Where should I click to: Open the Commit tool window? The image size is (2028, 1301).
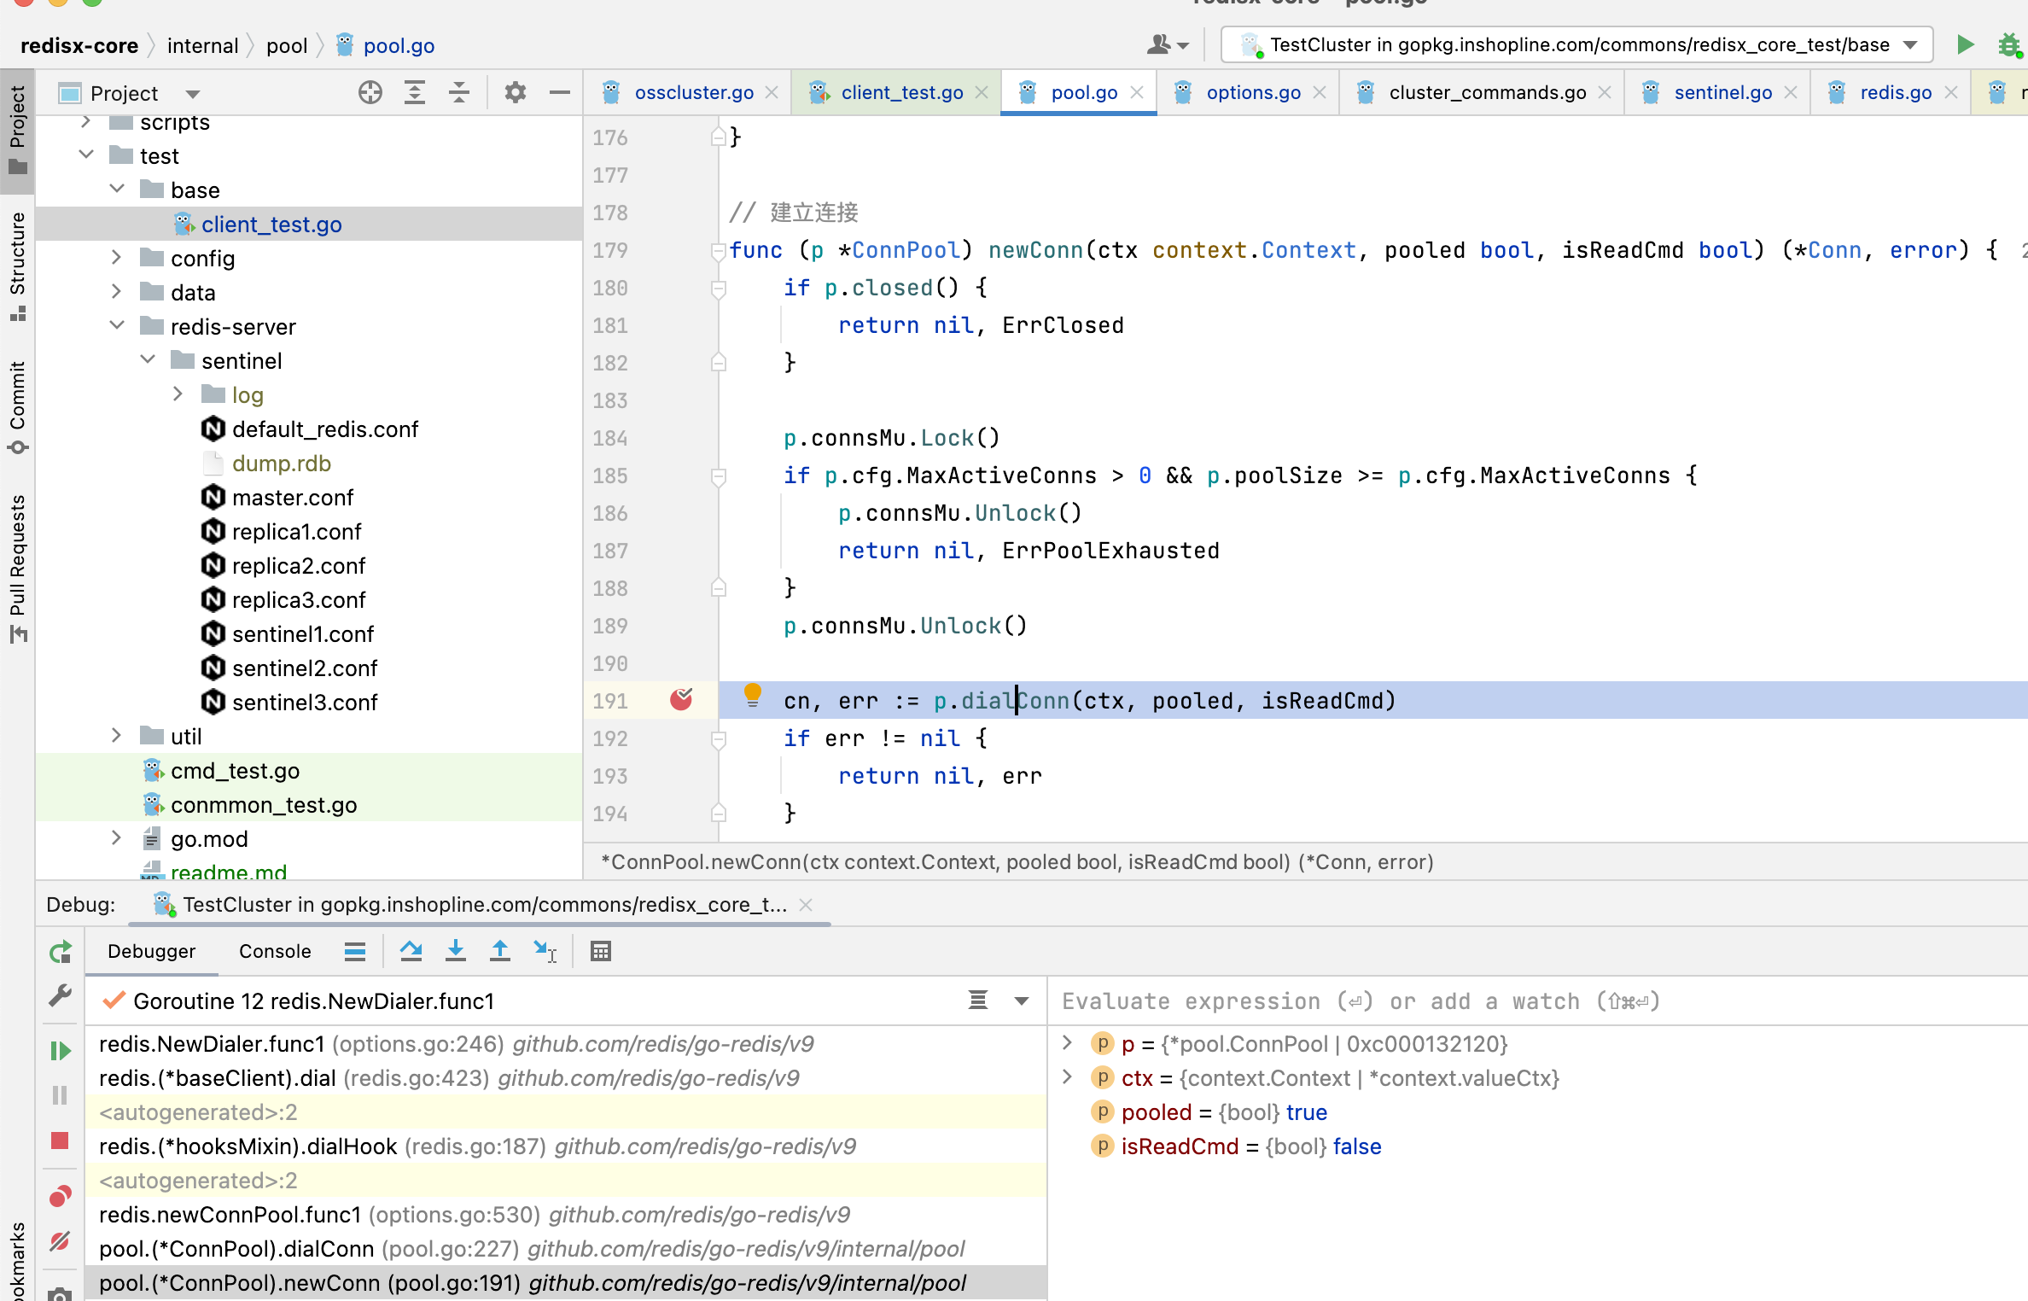point(17,408)
